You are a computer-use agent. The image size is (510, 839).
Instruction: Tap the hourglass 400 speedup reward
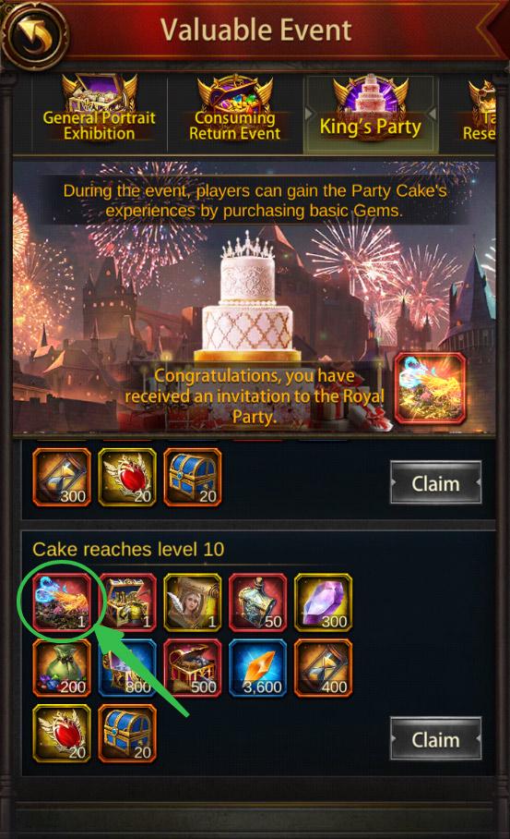(323, 668)
